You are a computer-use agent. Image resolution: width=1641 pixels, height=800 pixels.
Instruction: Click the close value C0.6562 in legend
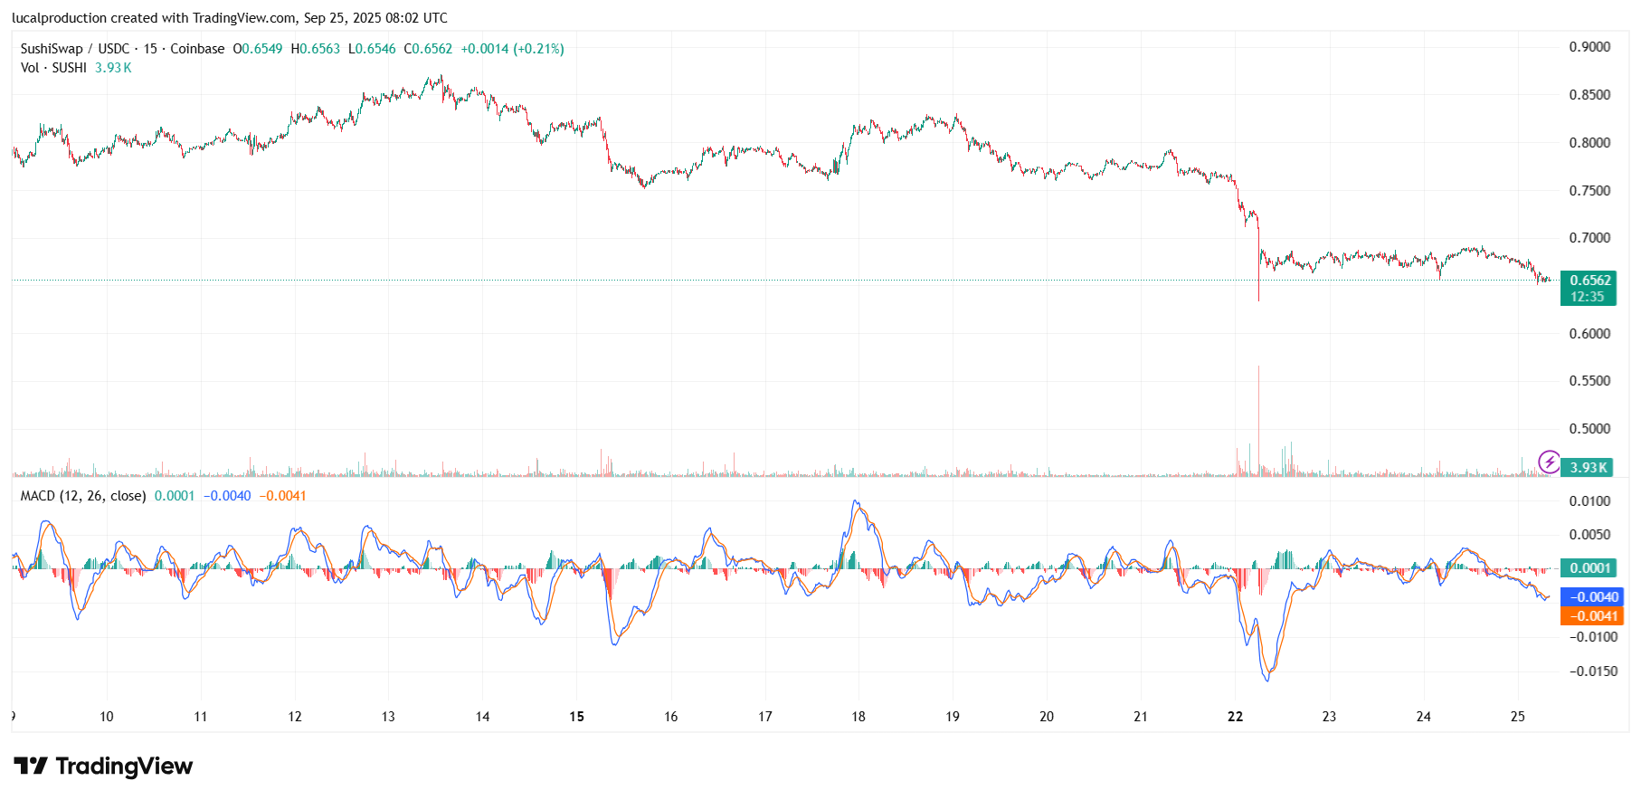tap(428, 49)
